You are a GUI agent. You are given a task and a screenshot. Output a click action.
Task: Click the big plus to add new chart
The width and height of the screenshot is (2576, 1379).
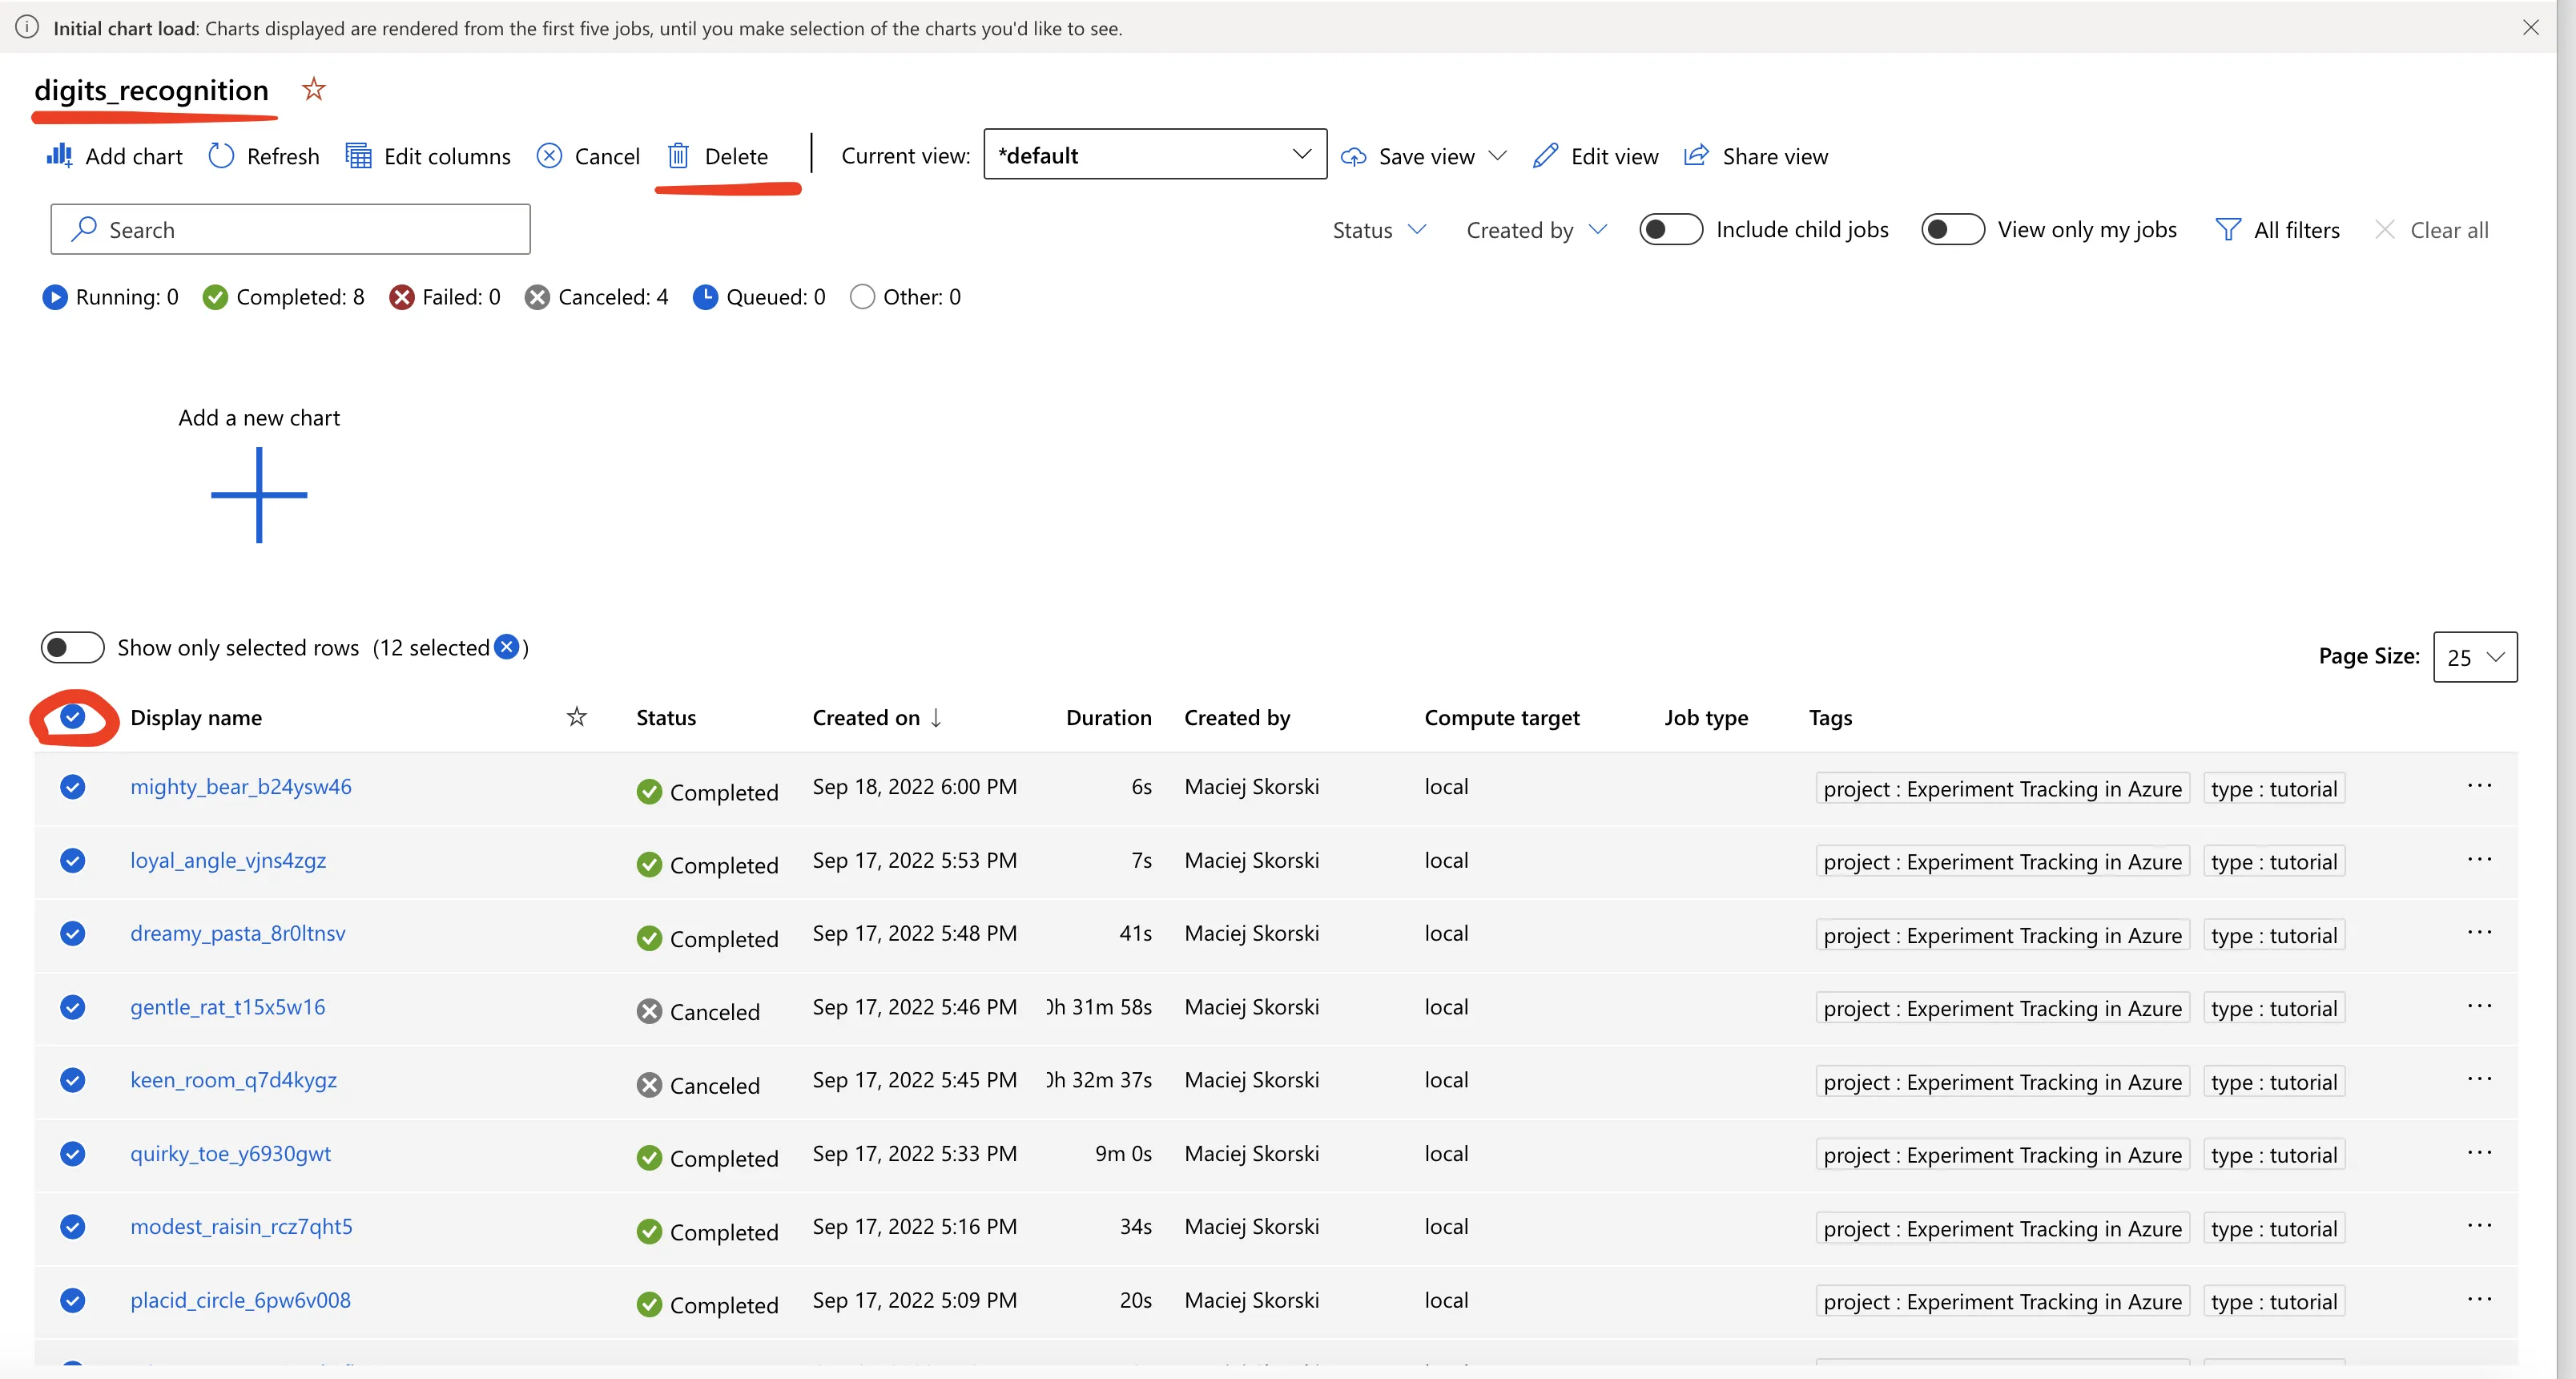(259, 495)
